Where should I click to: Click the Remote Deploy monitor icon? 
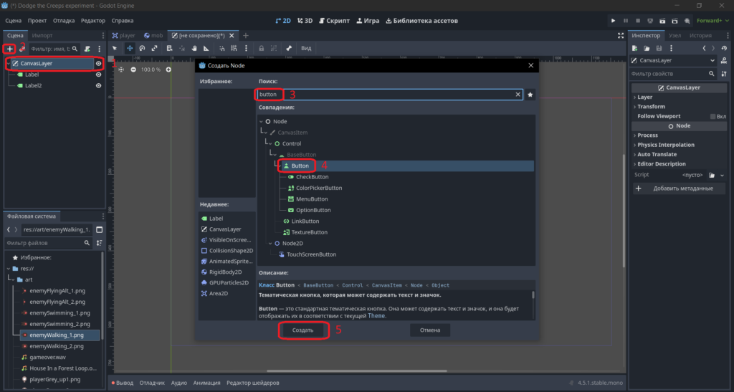650,21
